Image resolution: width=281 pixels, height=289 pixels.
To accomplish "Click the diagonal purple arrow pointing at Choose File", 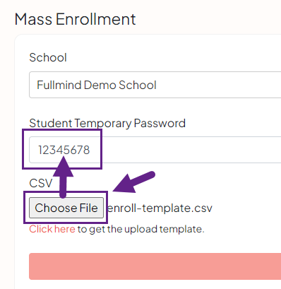I will coord(133,182).
